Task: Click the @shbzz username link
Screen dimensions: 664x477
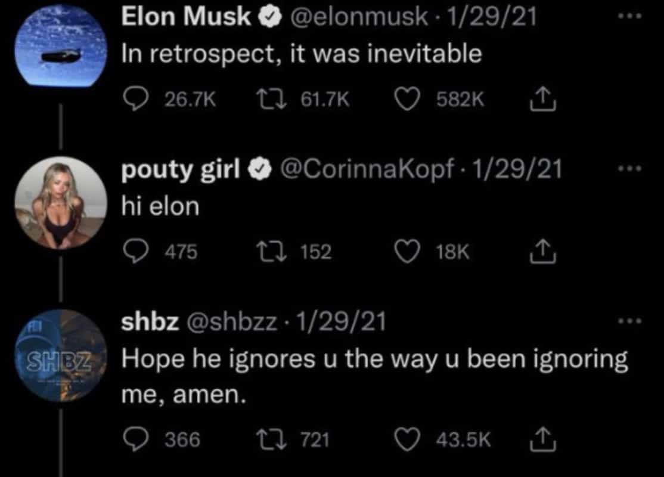Action: [x=232, y=323]
